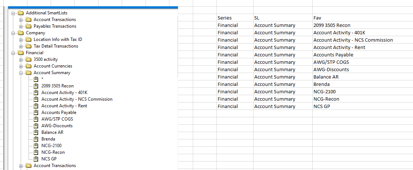Expand the 3500 activity folder
The image size is (413, 170).
[21, 59]
